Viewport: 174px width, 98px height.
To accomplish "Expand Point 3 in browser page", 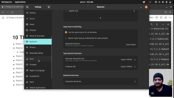I will (14, 56).
